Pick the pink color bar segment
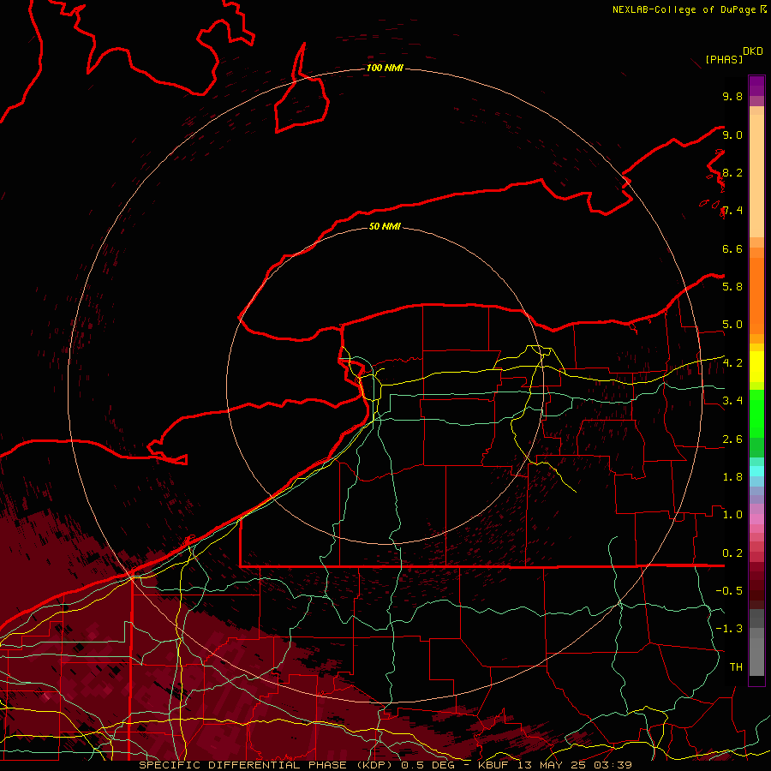This screenshot has width=771, height=771. click(756, 519)
